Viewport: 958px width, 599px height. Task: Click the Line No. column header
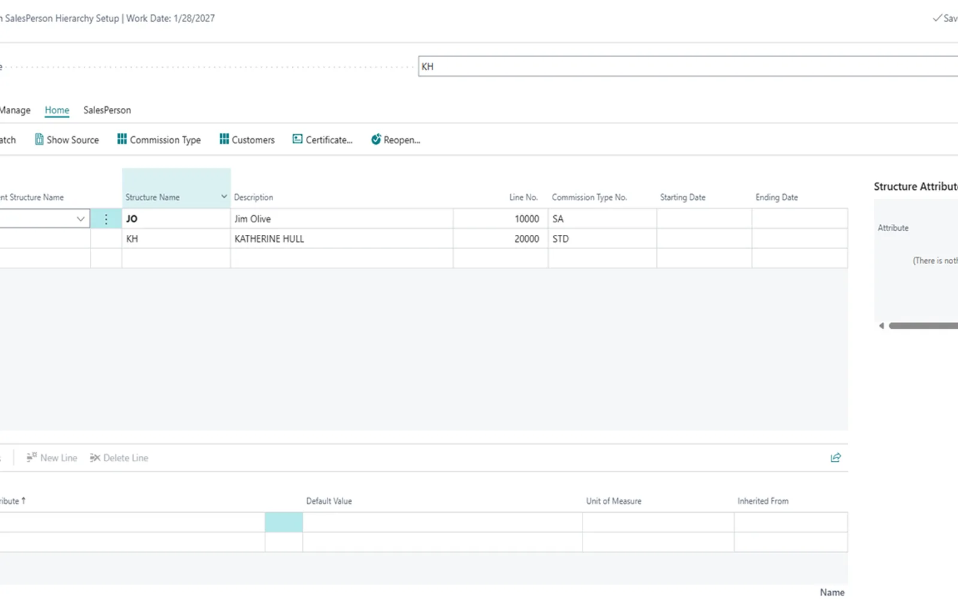point(523,197)
